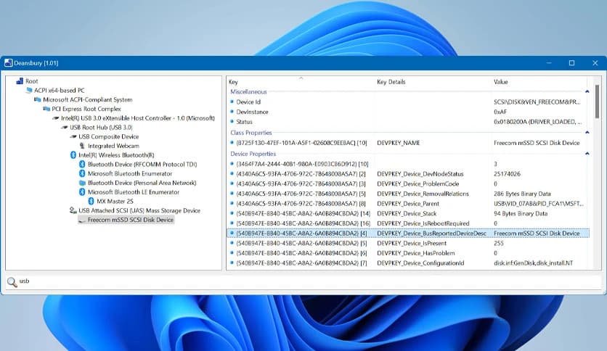Click the Miscellaneous group heading
The width and height of the screenshot is (607, 351).
(x=248, y=91)
